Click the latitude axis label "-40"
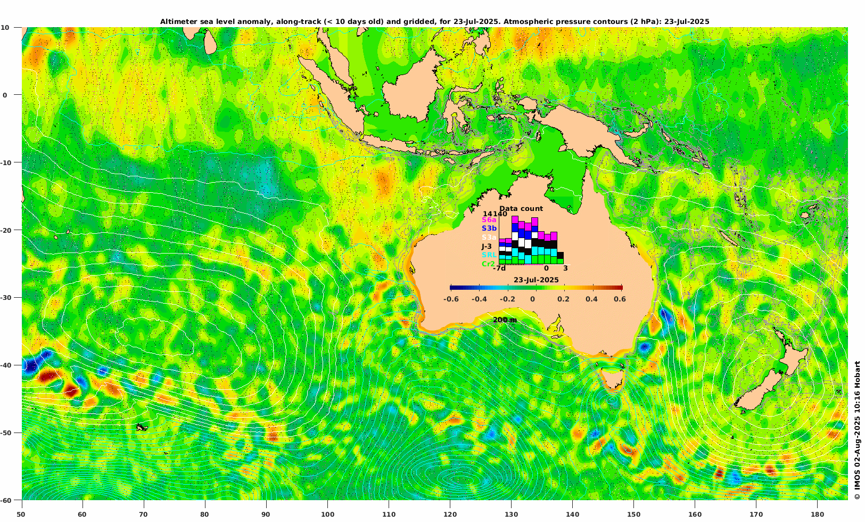Image resolution: width=865 pixels, height=522 pixels. (5, 365)
